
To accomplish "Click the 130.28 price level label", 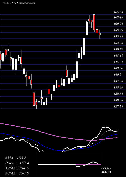I will pyautogui.click(x=118, y=100).
